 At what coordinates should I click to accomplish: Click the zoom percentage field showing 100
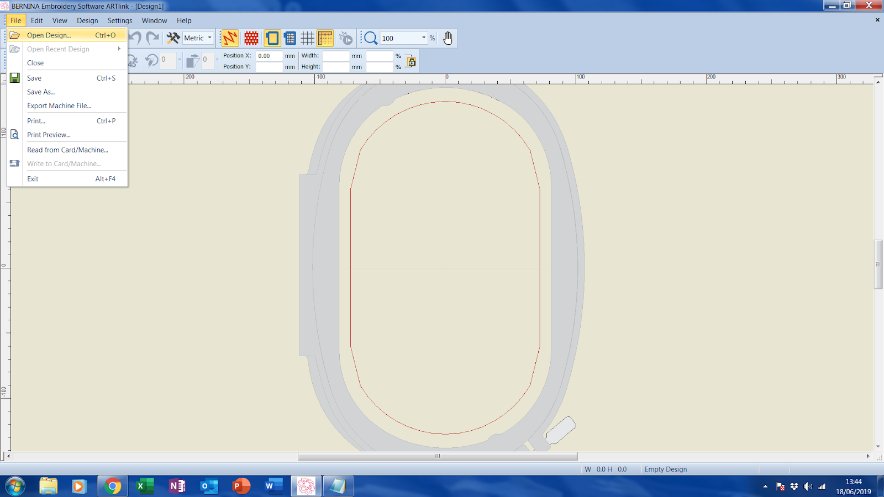coord(400,38)
